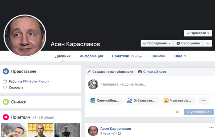Image resolution: width=215 pixels, height=137 pixels.
Task: Select the Дневник tab
Action: click(63, 56)
